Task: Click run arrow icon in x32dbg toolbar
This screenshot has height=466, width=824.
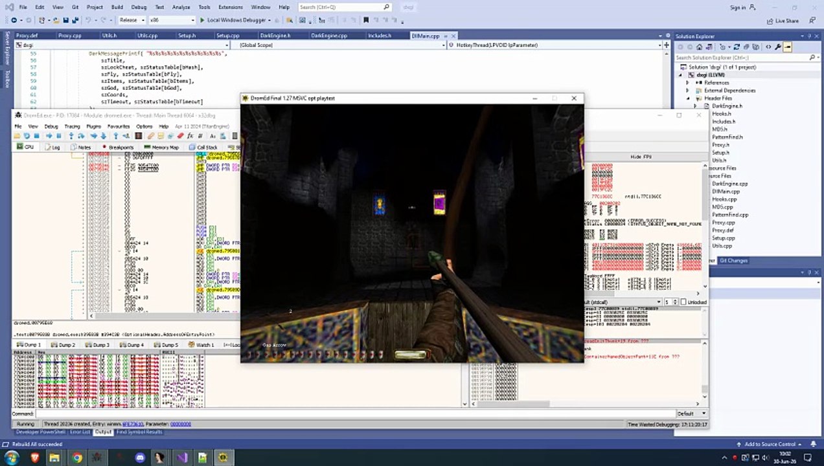Action: click(49, 136)
